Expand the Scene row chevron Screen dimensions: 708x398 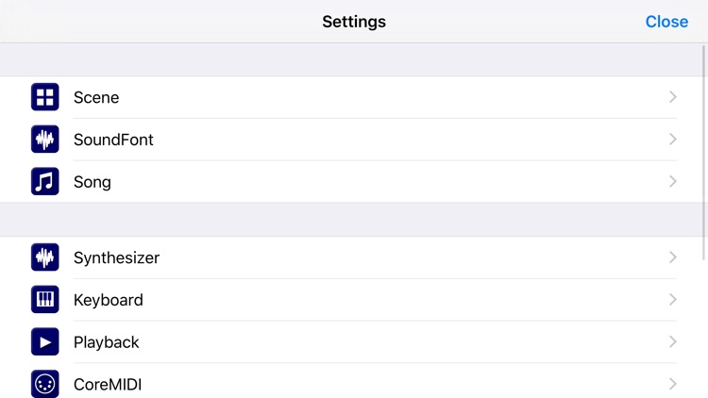[673, 97]
